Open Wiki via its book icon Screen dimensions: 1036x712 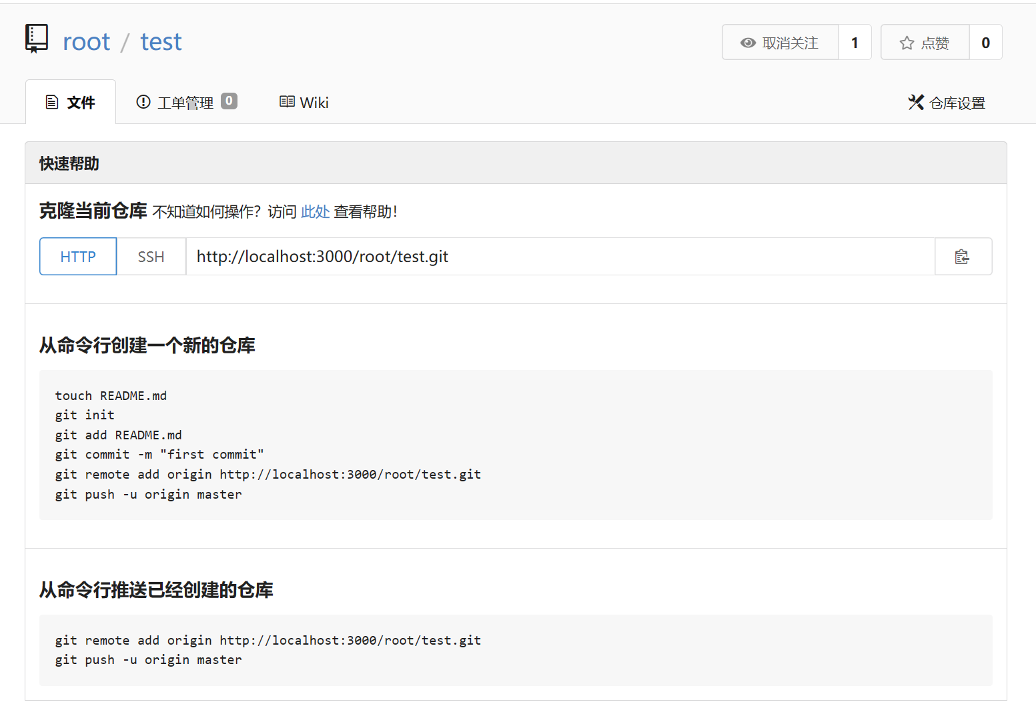[287, 102]
